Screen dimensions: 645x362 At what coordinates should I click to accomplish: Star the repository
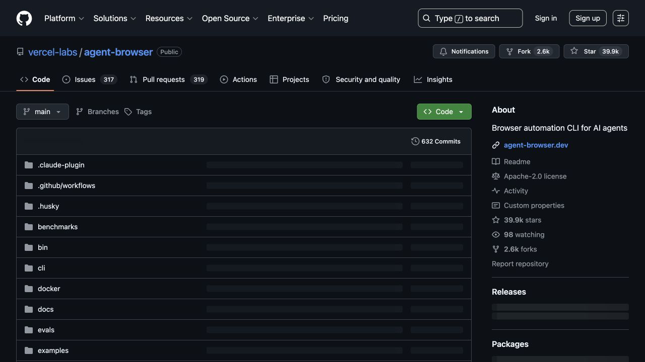click(x=596, y=51)
